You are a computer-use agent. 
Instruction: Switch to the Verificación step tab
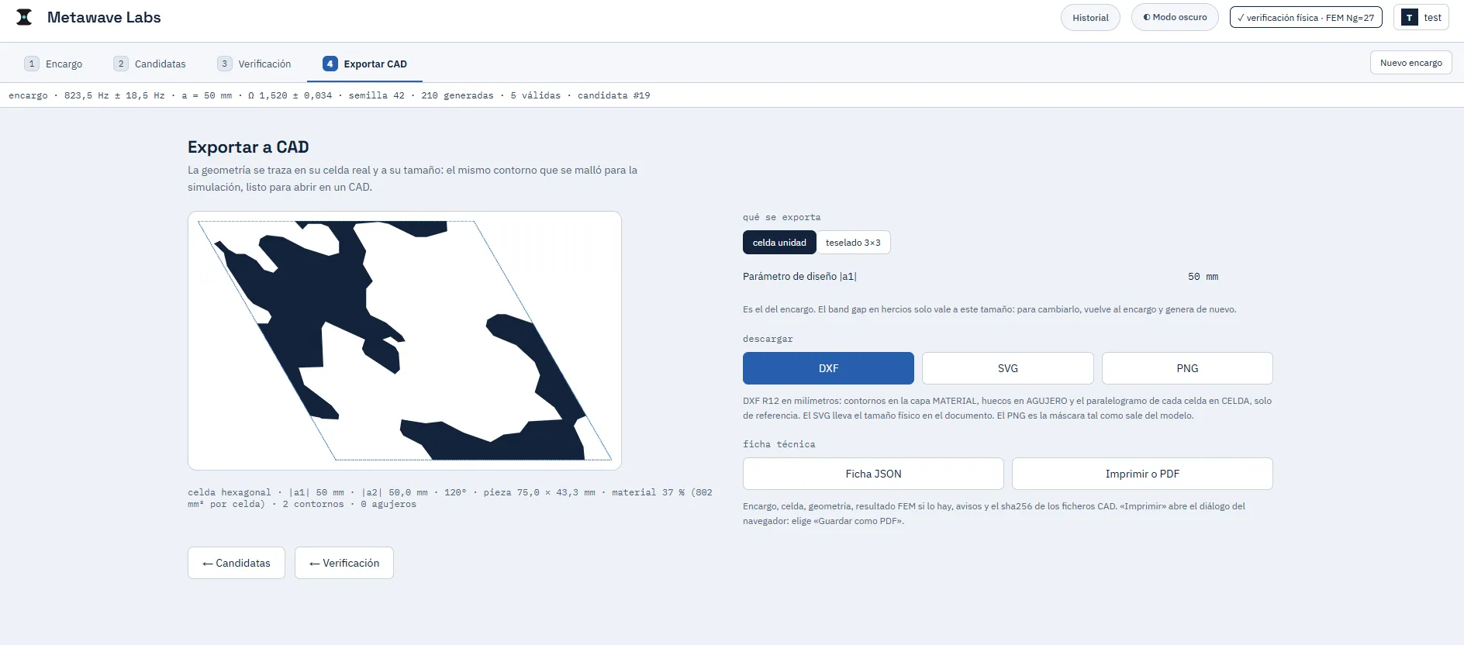click(x=254, y=64)
